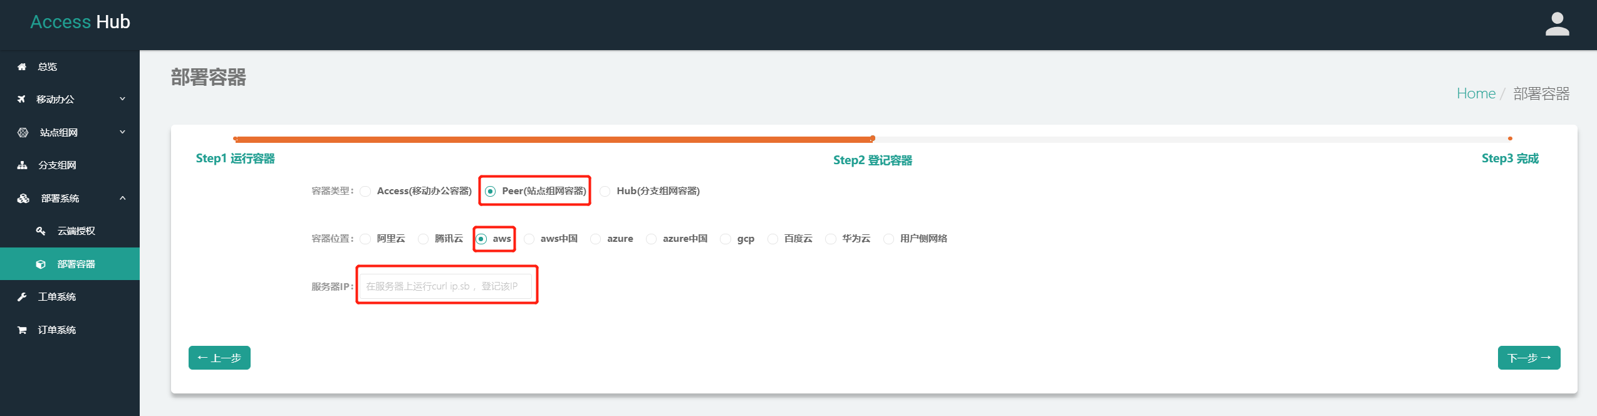
Task: Click the Access Hub logo
Action: pyautogui.click(x=80, y=22)
